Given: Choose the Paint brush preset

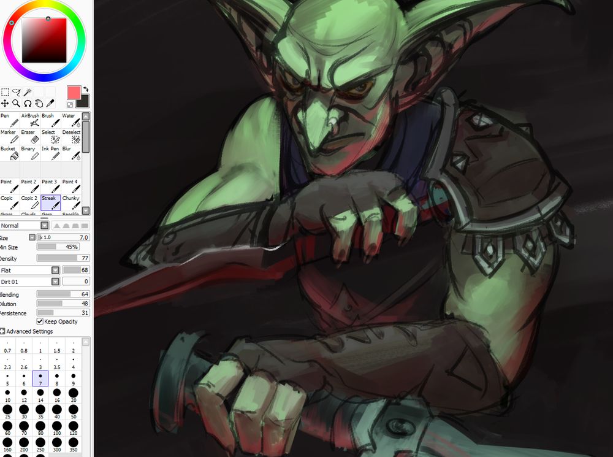Looking at the screenshot, I should click(10, 186).
